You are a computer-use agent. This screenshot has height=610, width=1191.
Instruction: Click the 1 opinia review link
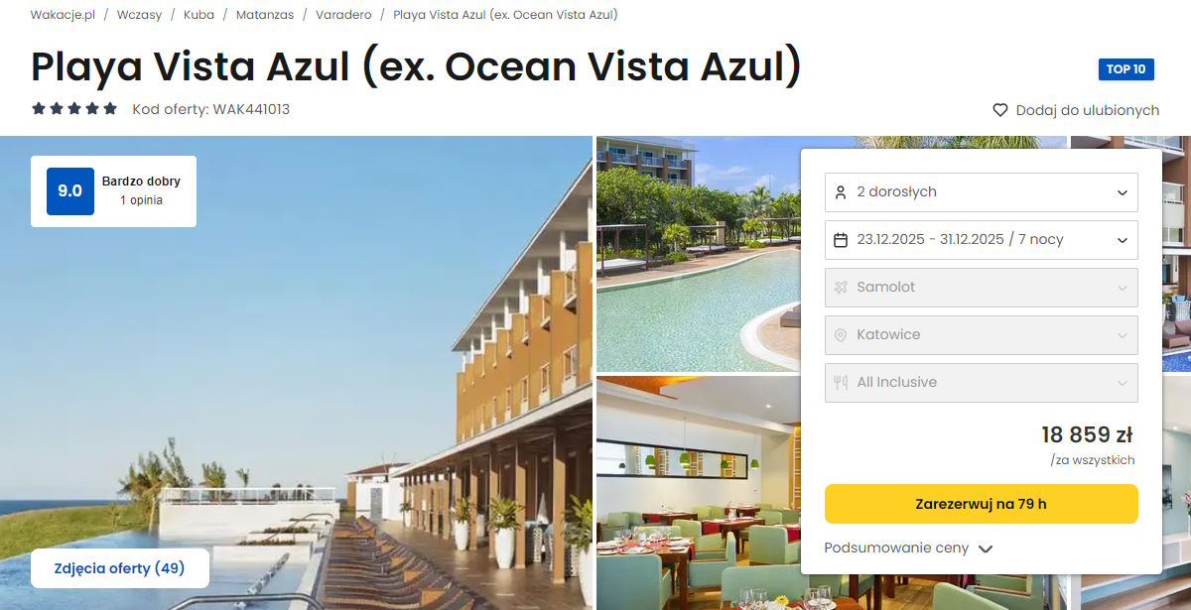tap(141, 200)
